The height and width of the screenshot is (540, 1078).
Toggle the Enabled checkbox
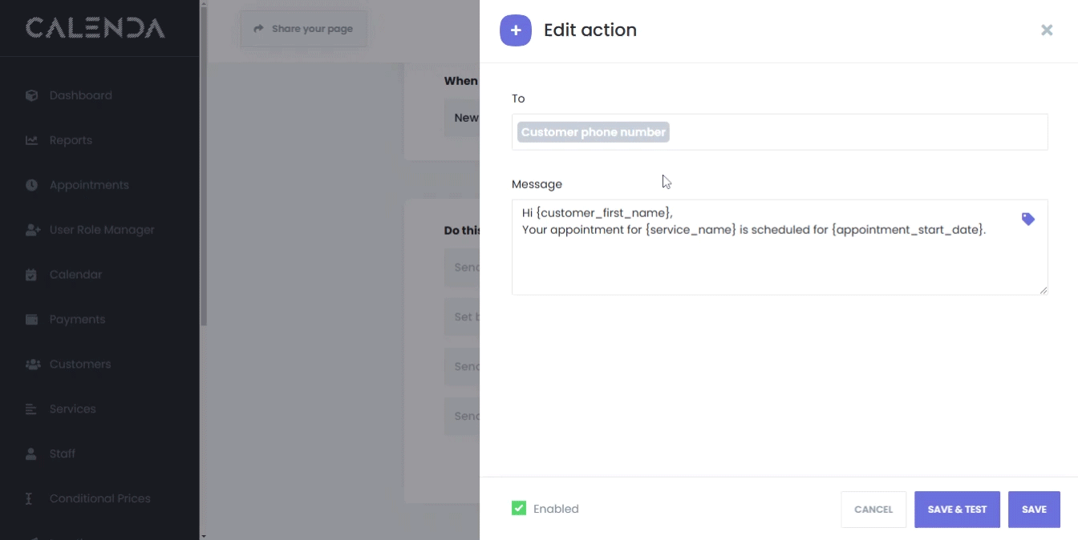(519, 509)
